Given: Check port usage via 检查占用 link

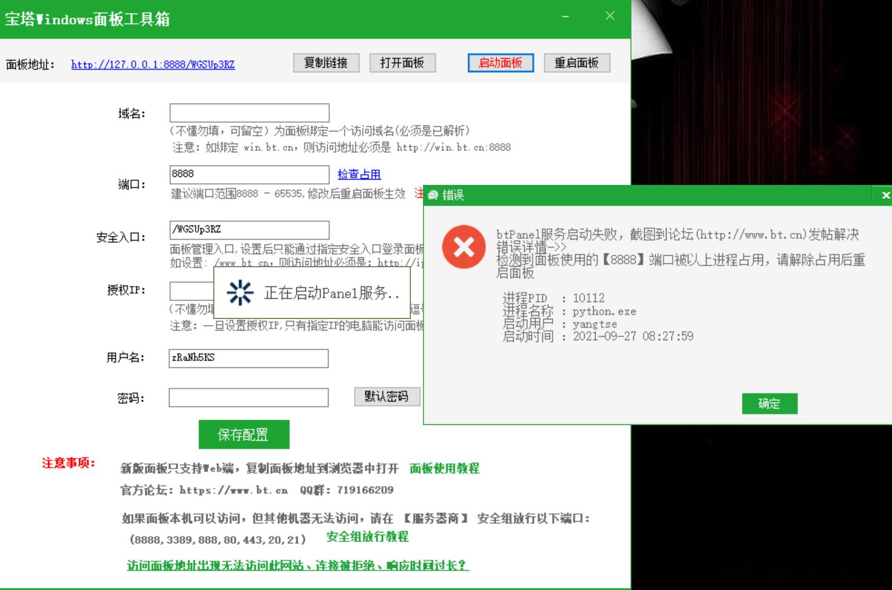Looking at the screenshot, I should tap(359, 175).
